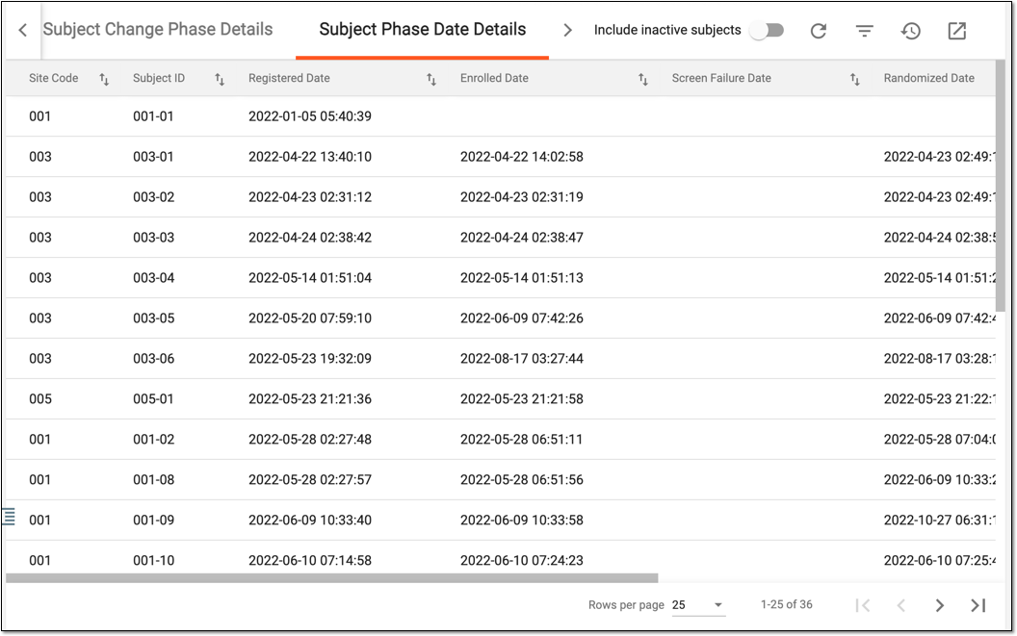
Task: Click the Randomized Date column header
Action: coord(928,78)
